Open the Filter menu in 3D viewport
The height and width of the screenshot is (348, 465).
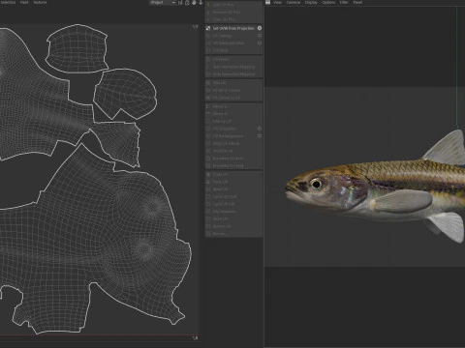(x=344, y=2)
